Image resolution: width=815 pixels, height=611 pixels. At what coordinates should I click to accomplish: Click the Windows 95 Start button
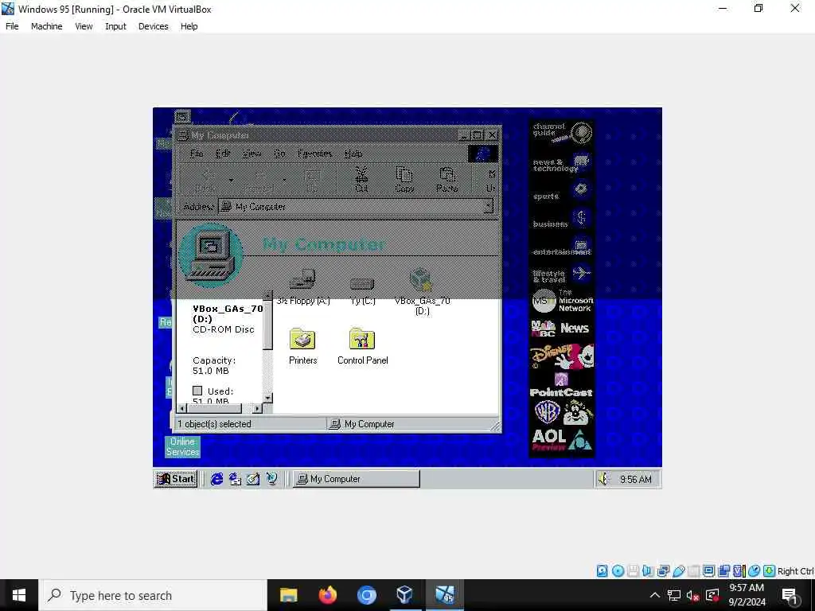(x=176, y=478)
